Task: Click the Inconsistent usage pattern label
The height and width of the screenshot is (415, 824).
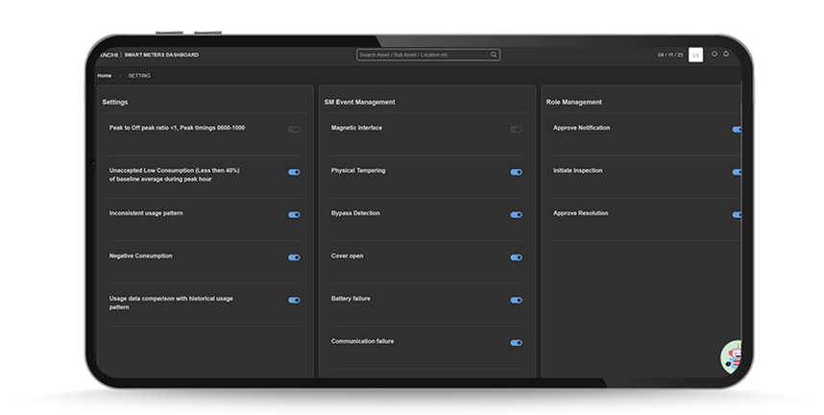Action: 146,213
